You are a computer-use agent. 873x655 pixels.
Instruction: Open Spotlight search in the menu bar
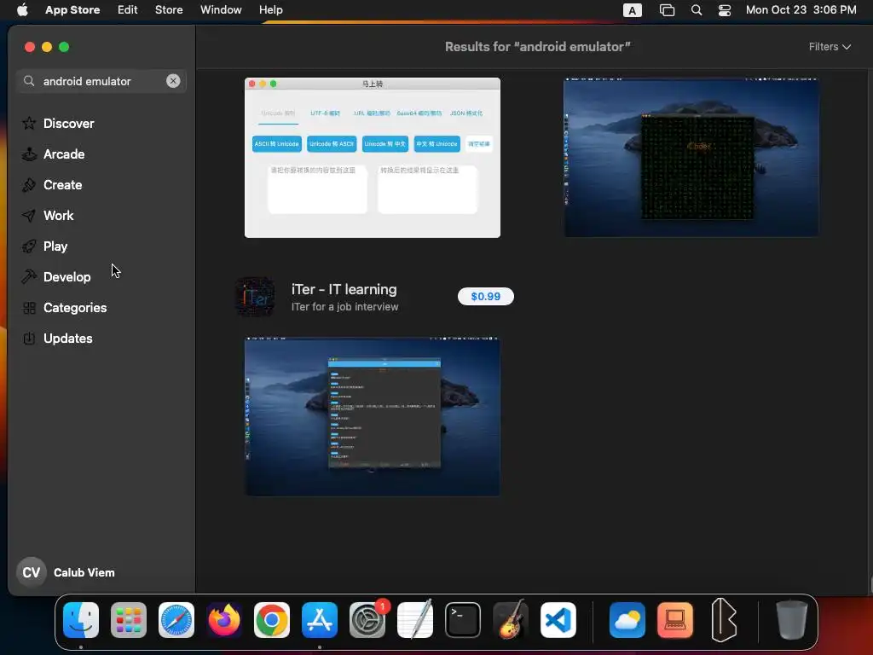pyautogui.click(x=696, y=10)
